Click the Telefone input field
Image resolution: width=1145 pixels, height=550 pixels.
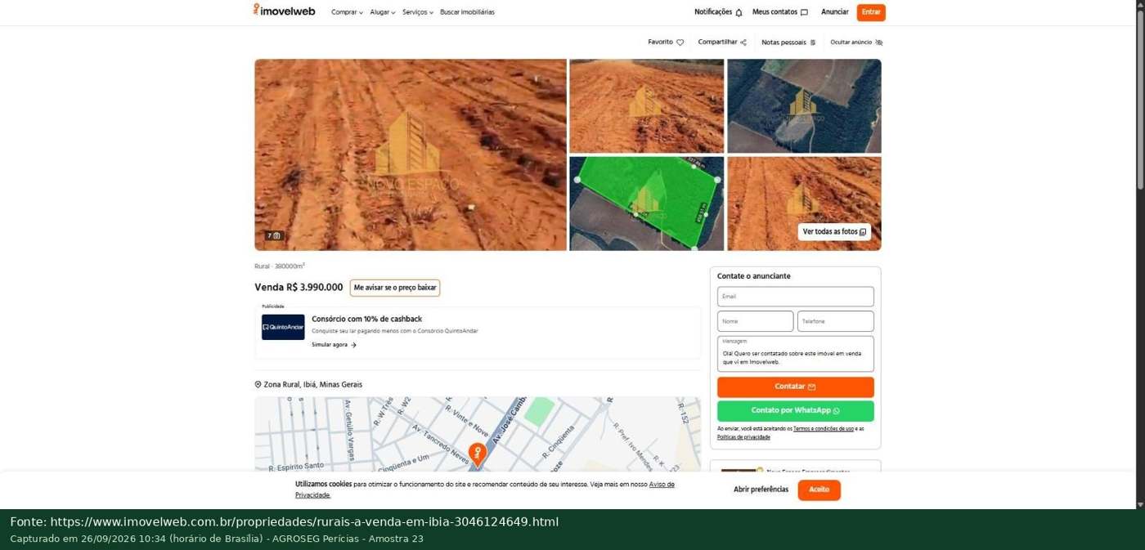(x=836, y=321)
